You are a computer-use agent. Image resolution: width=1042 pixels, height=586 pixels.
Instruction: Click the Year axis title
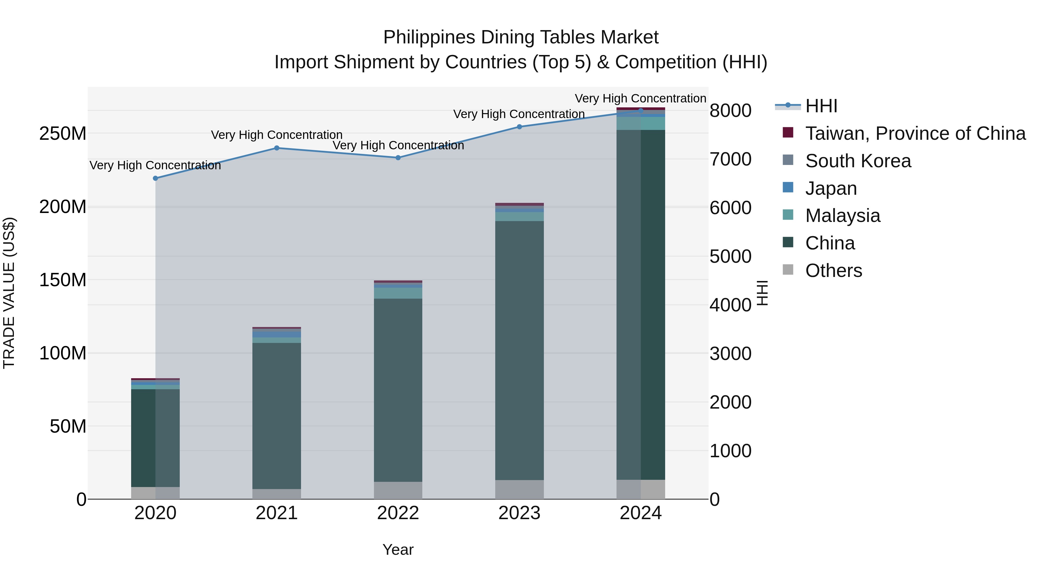398,550
